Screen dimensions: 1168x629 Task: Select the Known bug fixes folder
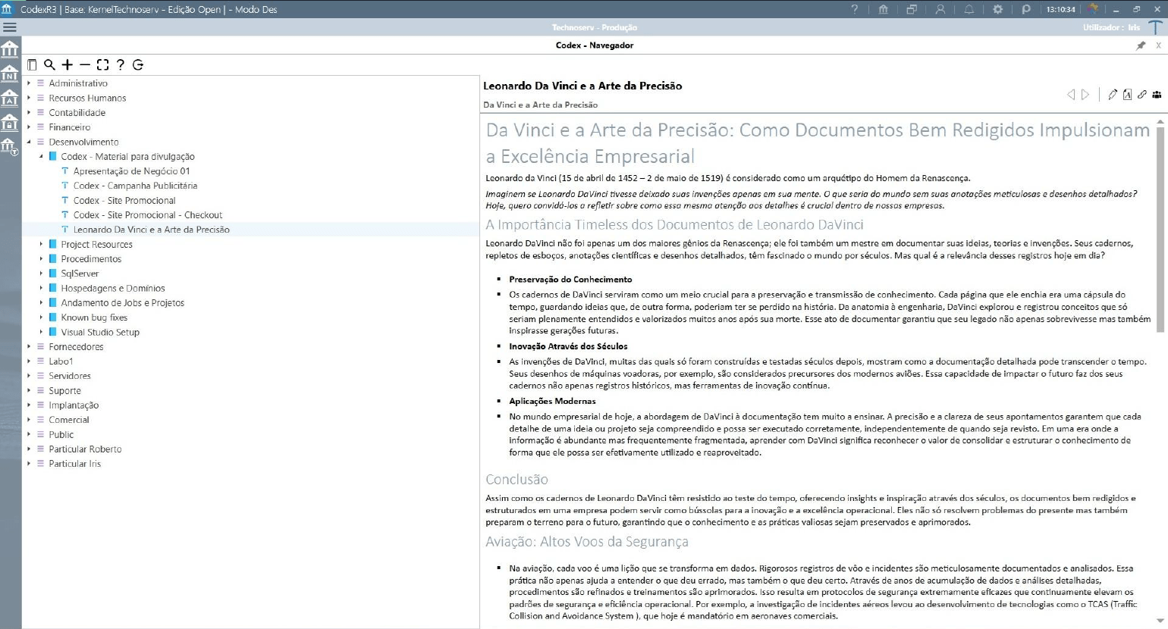(x=94, y=318)
